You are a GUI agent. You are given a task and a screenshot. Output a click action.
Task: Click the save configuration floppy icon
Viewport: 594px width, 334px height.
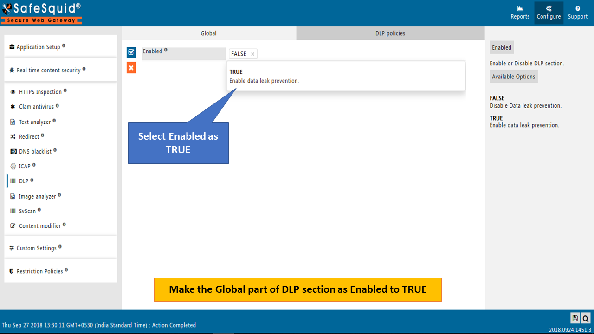point(575,318)
